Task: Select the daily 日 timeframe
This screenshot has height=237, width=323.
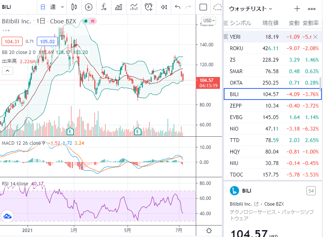Action: pyautogui.click(x=43, y=7)
